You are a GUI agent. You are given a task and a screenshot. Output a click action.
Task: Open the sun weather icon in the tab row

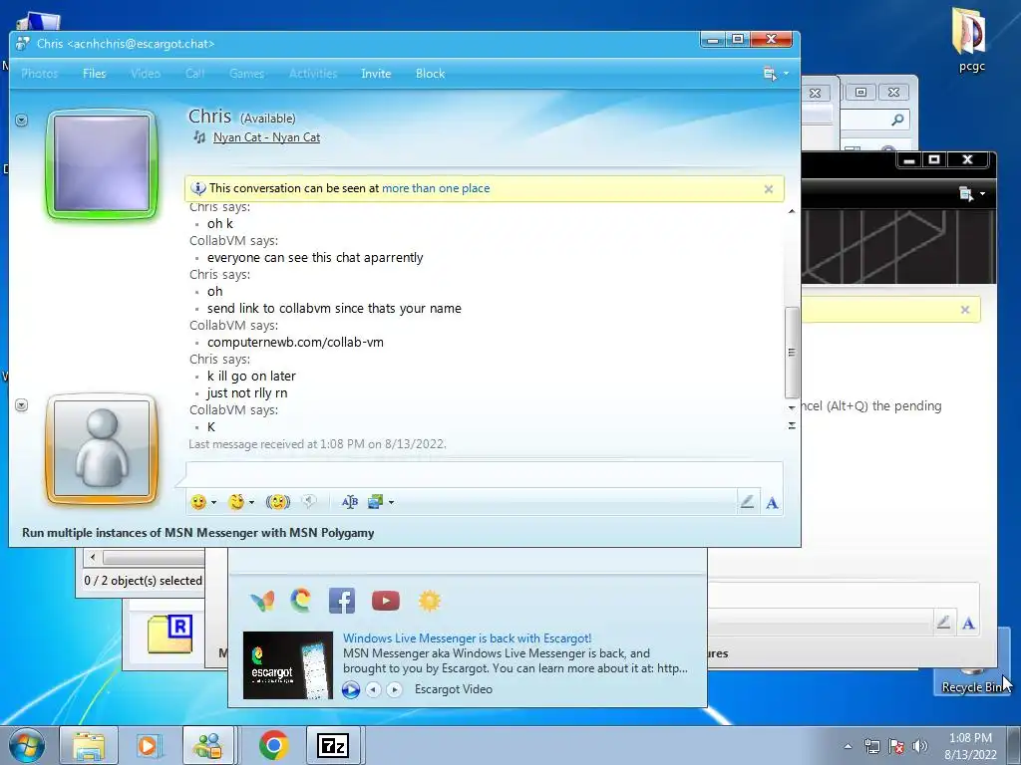(429, 601)
